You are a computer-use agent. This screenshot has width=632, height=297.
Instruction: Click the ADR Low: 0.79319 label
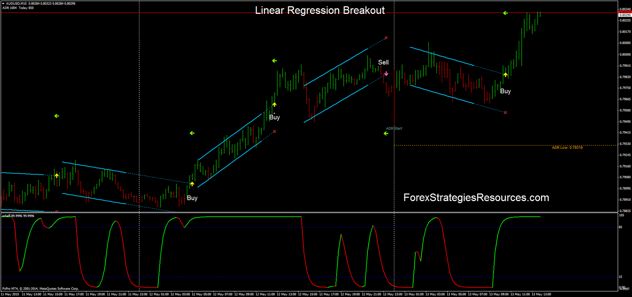point(567,148)
